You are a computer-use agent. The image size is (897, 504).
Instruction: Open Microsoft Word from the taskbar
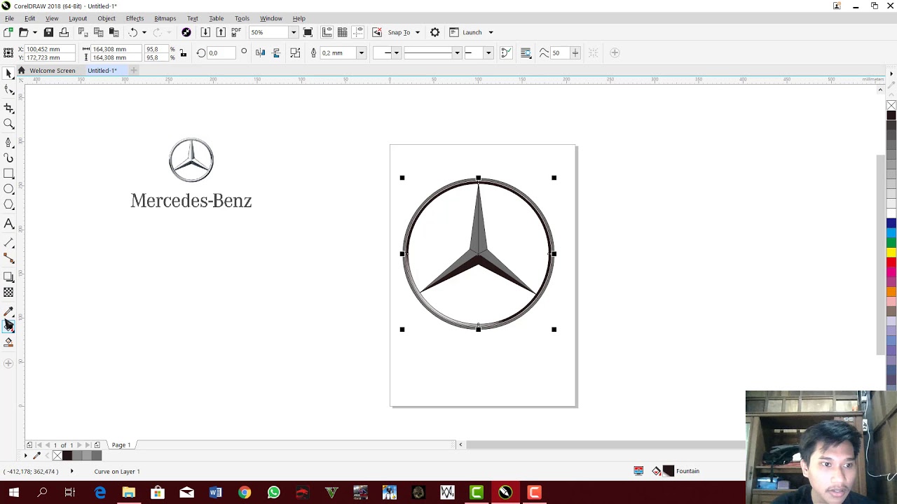point(215,493)
